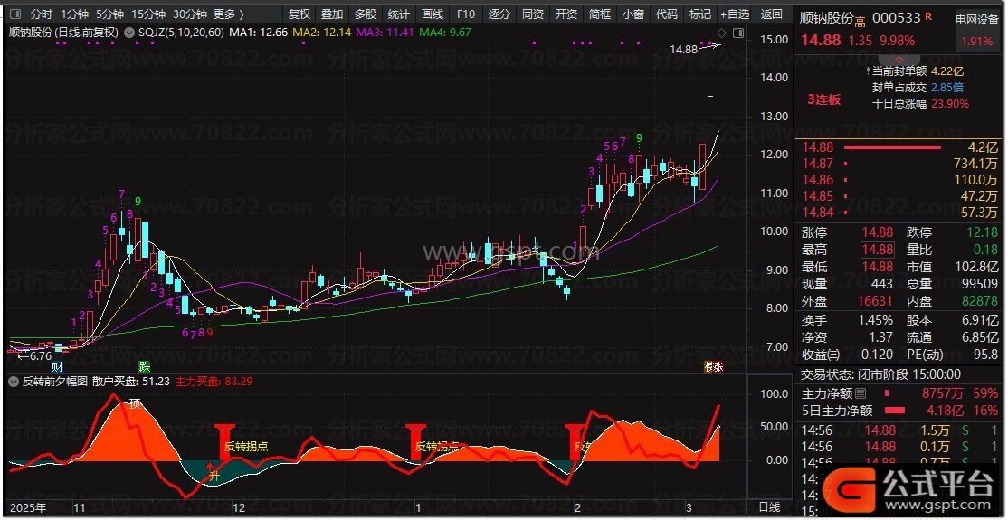The width and height of the screenshot is (1008, 520).
Task: Toggle the 叠加 overlay mode
Action: (x=332, y=14)
